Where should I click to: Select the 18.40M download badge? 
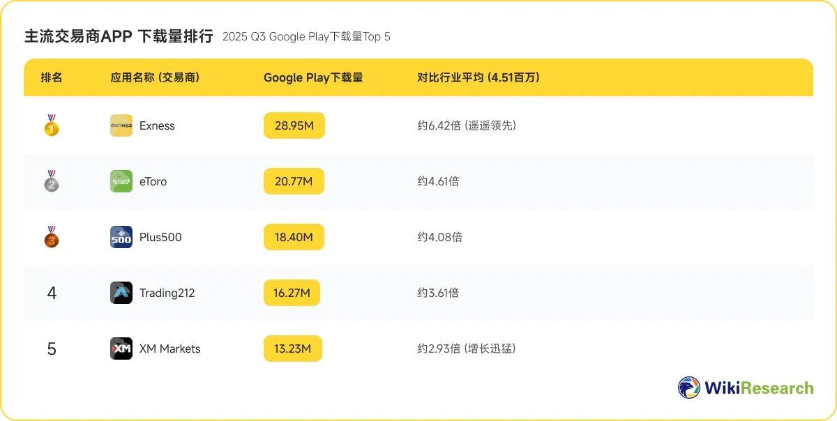pos(294,237)
